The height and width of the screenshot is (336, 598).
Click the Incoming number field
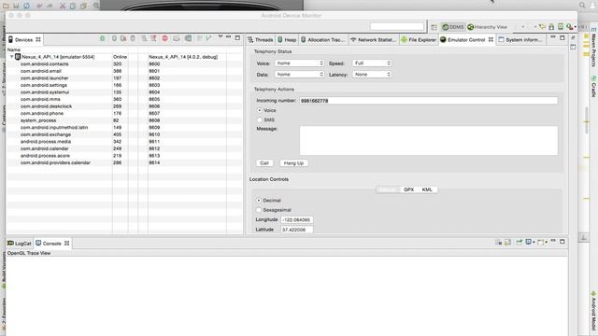coord(428,101)
